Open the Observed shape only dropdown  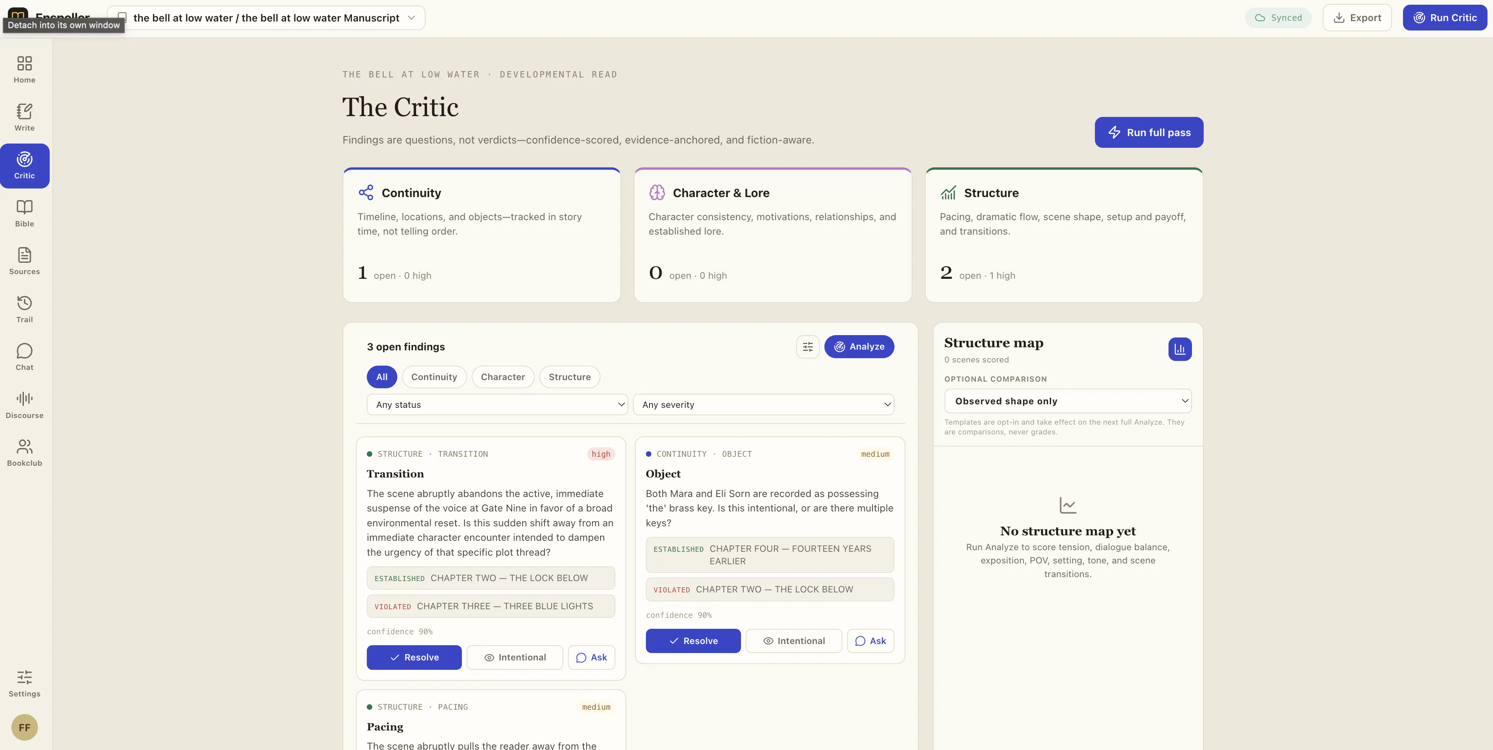(1067, 401)
